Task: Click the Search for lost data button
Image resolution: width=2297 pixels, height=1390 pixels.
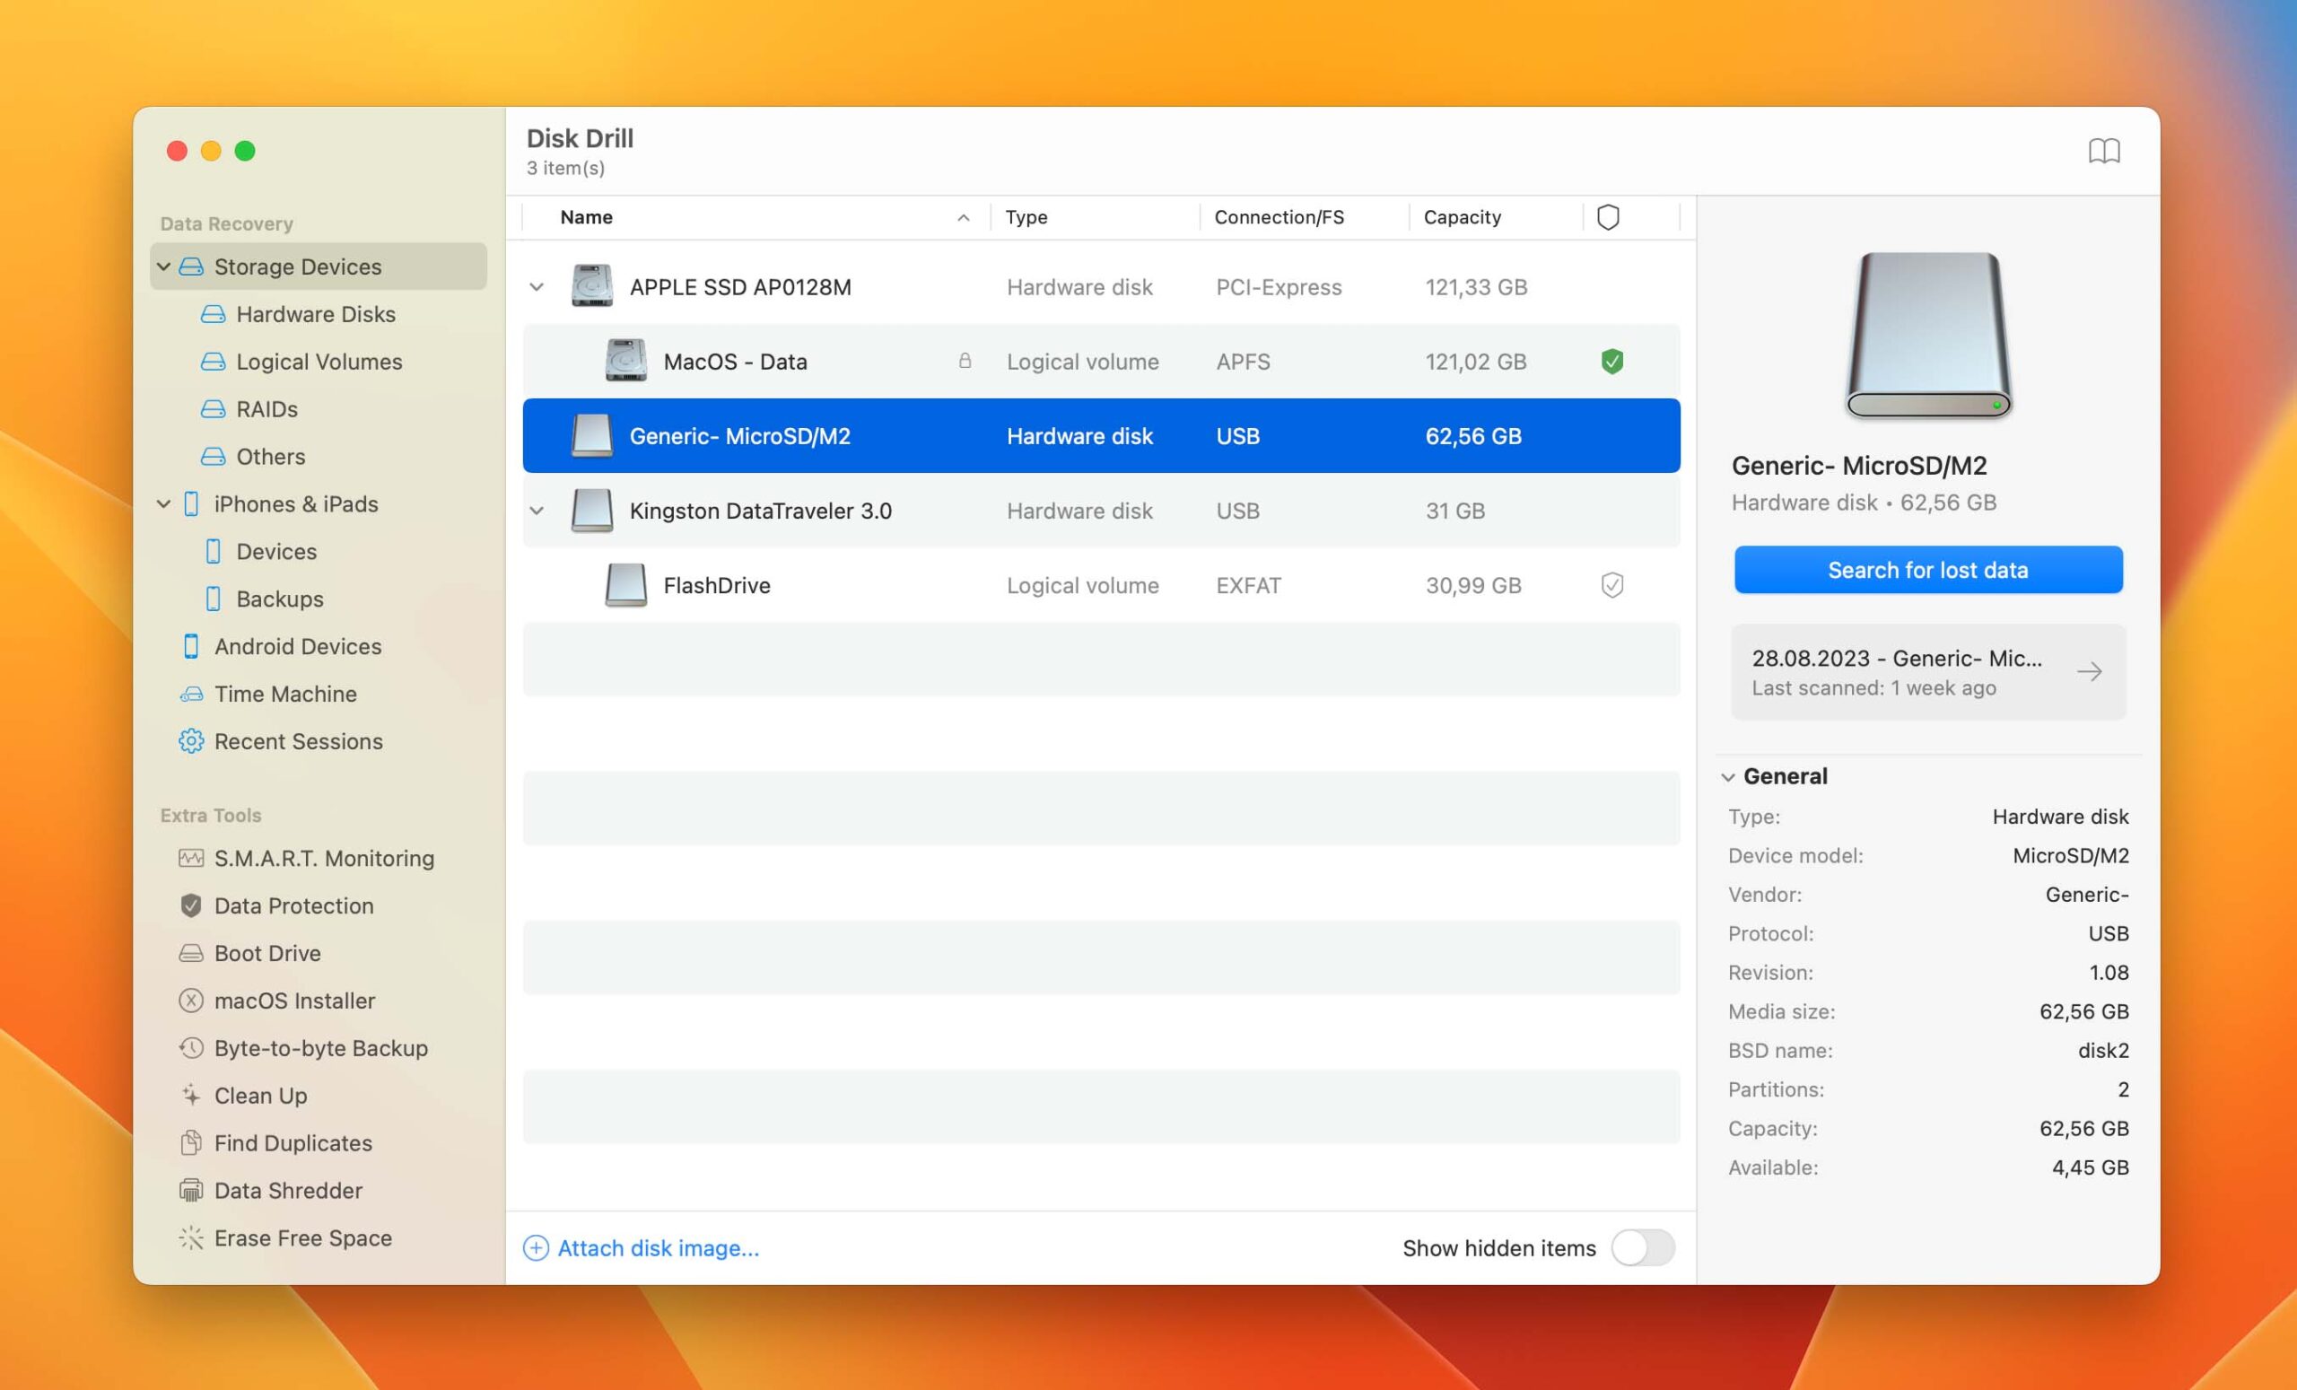Action: click(x=1928, y=568)
